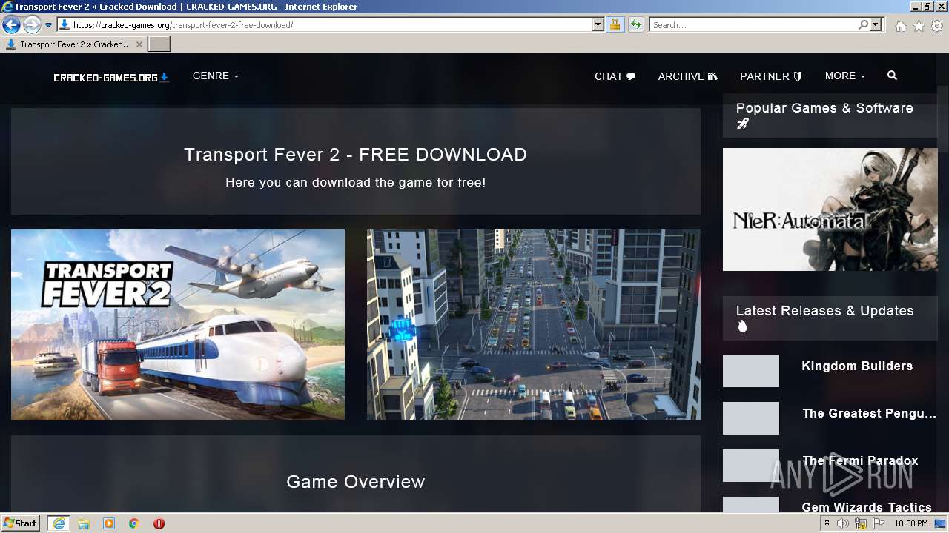Open the Transport Fever 2 cover image
Screen dimensions: 949x533
pos(178,325)
